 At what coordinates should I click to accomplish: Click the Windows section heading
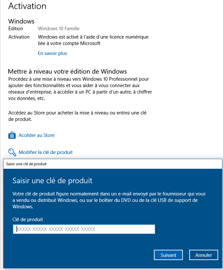click(x=21, y=21)
